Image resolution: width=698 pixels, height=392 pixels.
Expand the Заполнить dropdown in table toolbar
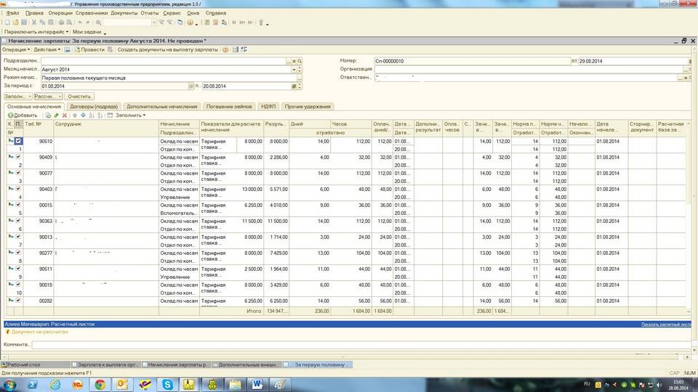[x=130, y=115]
